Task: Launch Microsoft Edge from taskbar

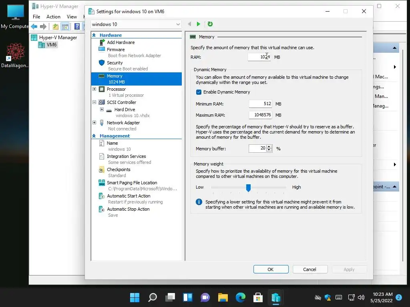Action: click(x=241, y=297)
